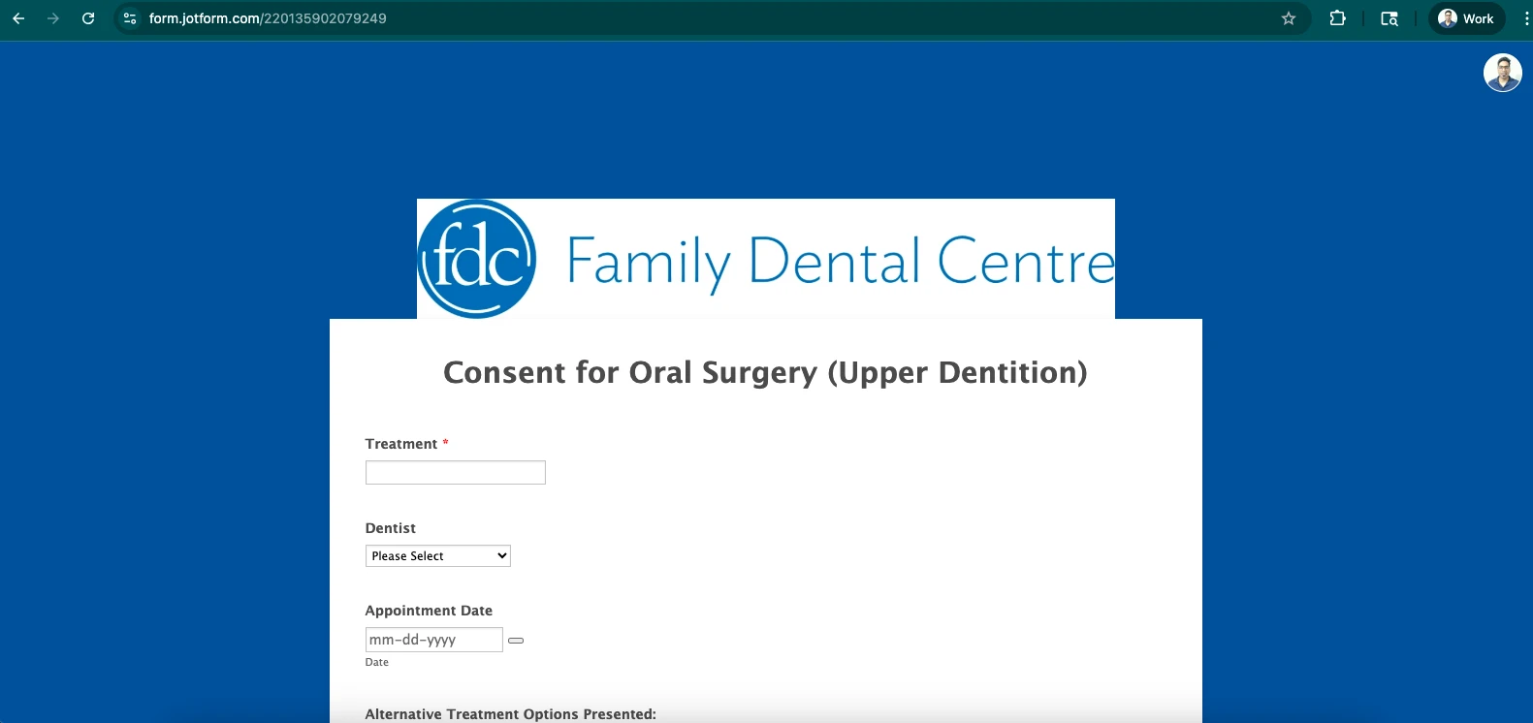Screen dimensions: 1533x723
Task: Click Alternative Treatment Options Presented label
Action: pos(511,714)
